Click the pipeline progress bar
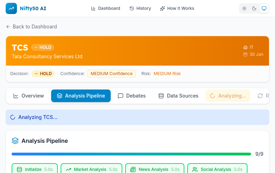 click(131, 154)
